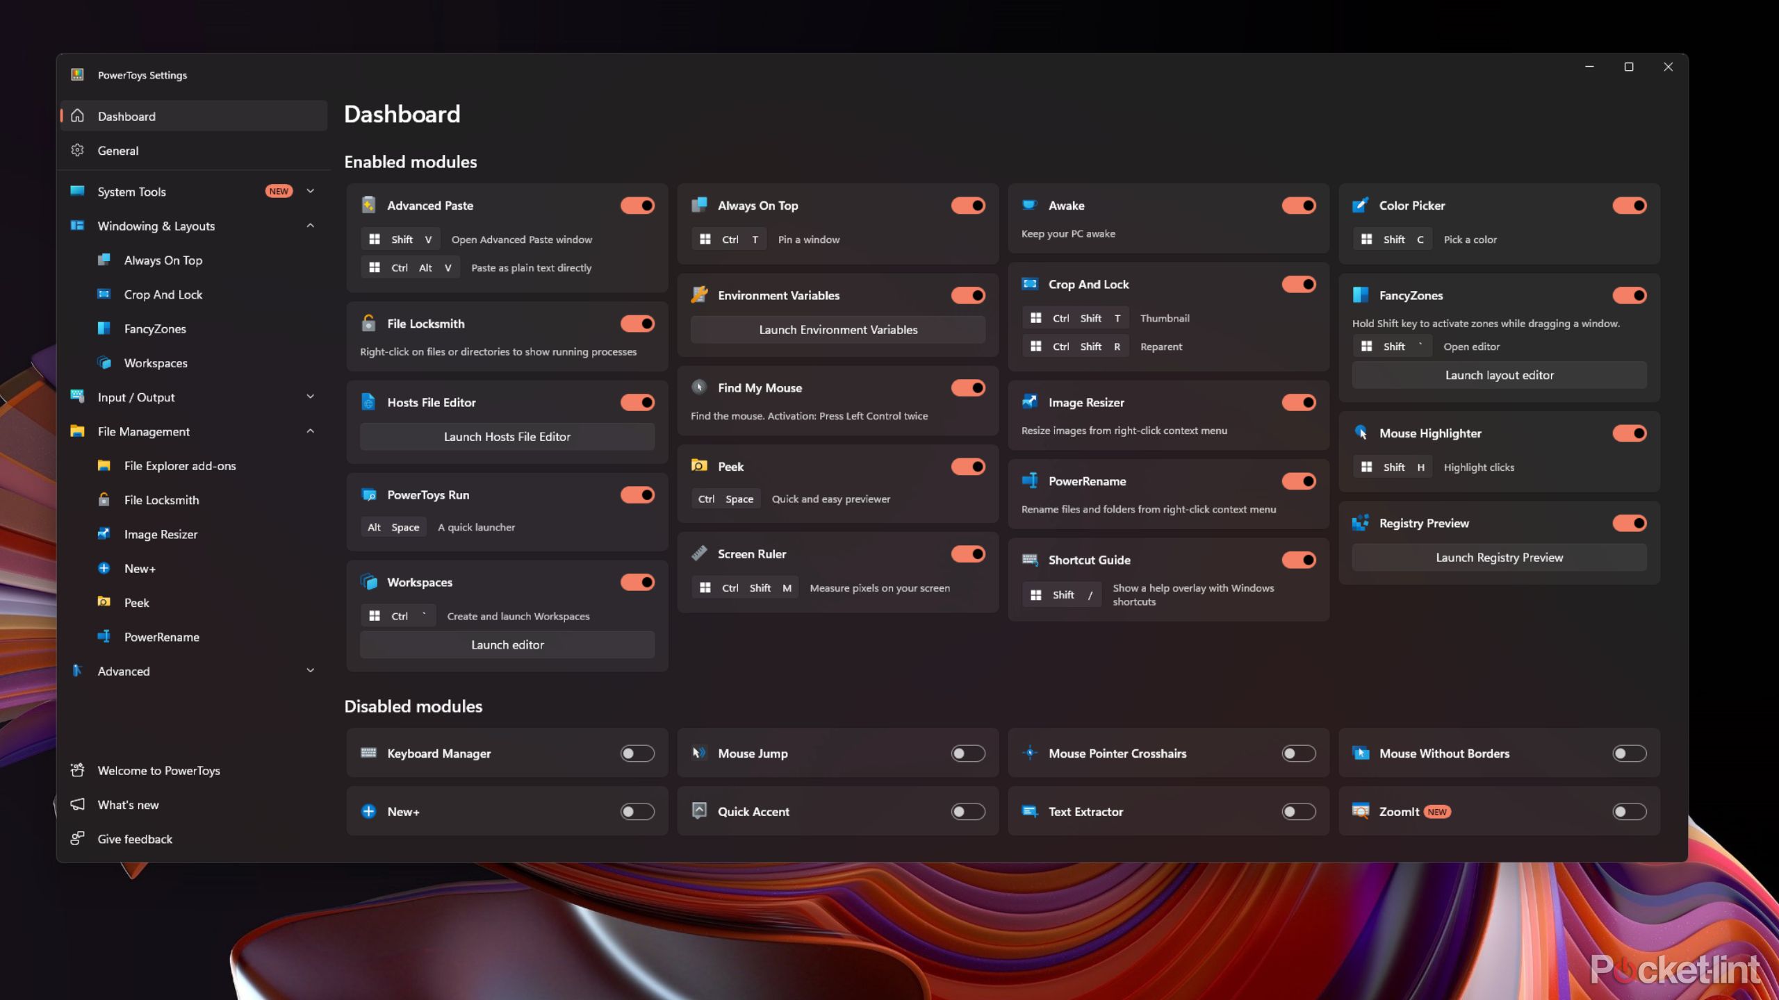Click the Peek card icon
Image resolution: width=1779 pixels, height=1000 pixels.
click(x=699, y=465)
